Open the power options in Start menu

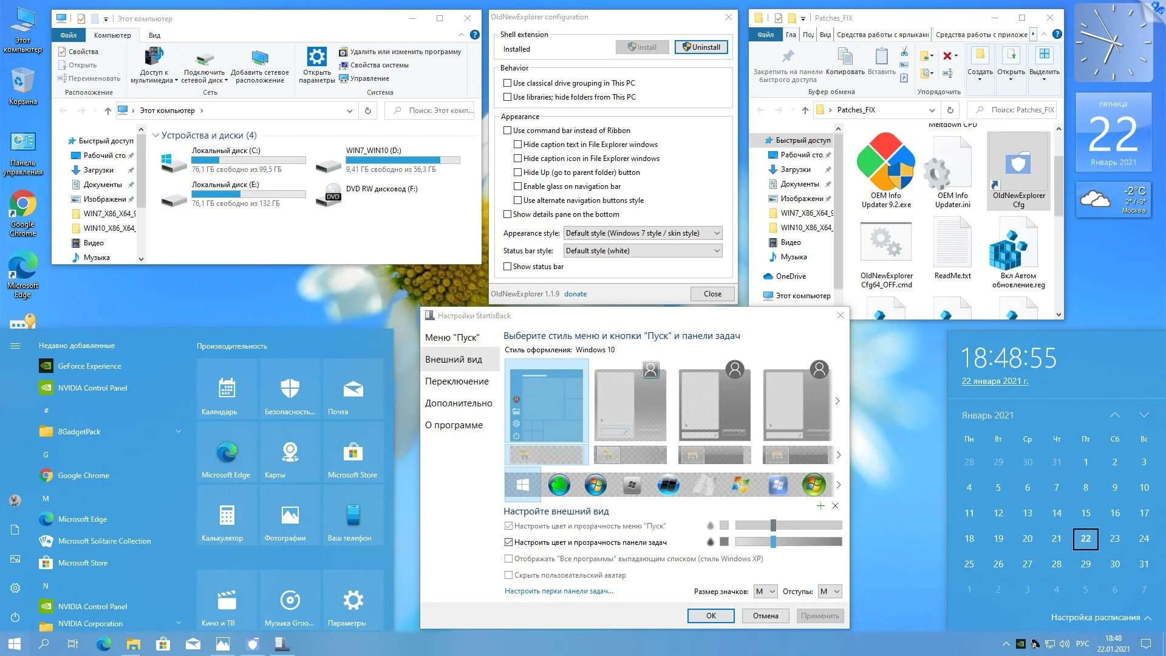15,617
